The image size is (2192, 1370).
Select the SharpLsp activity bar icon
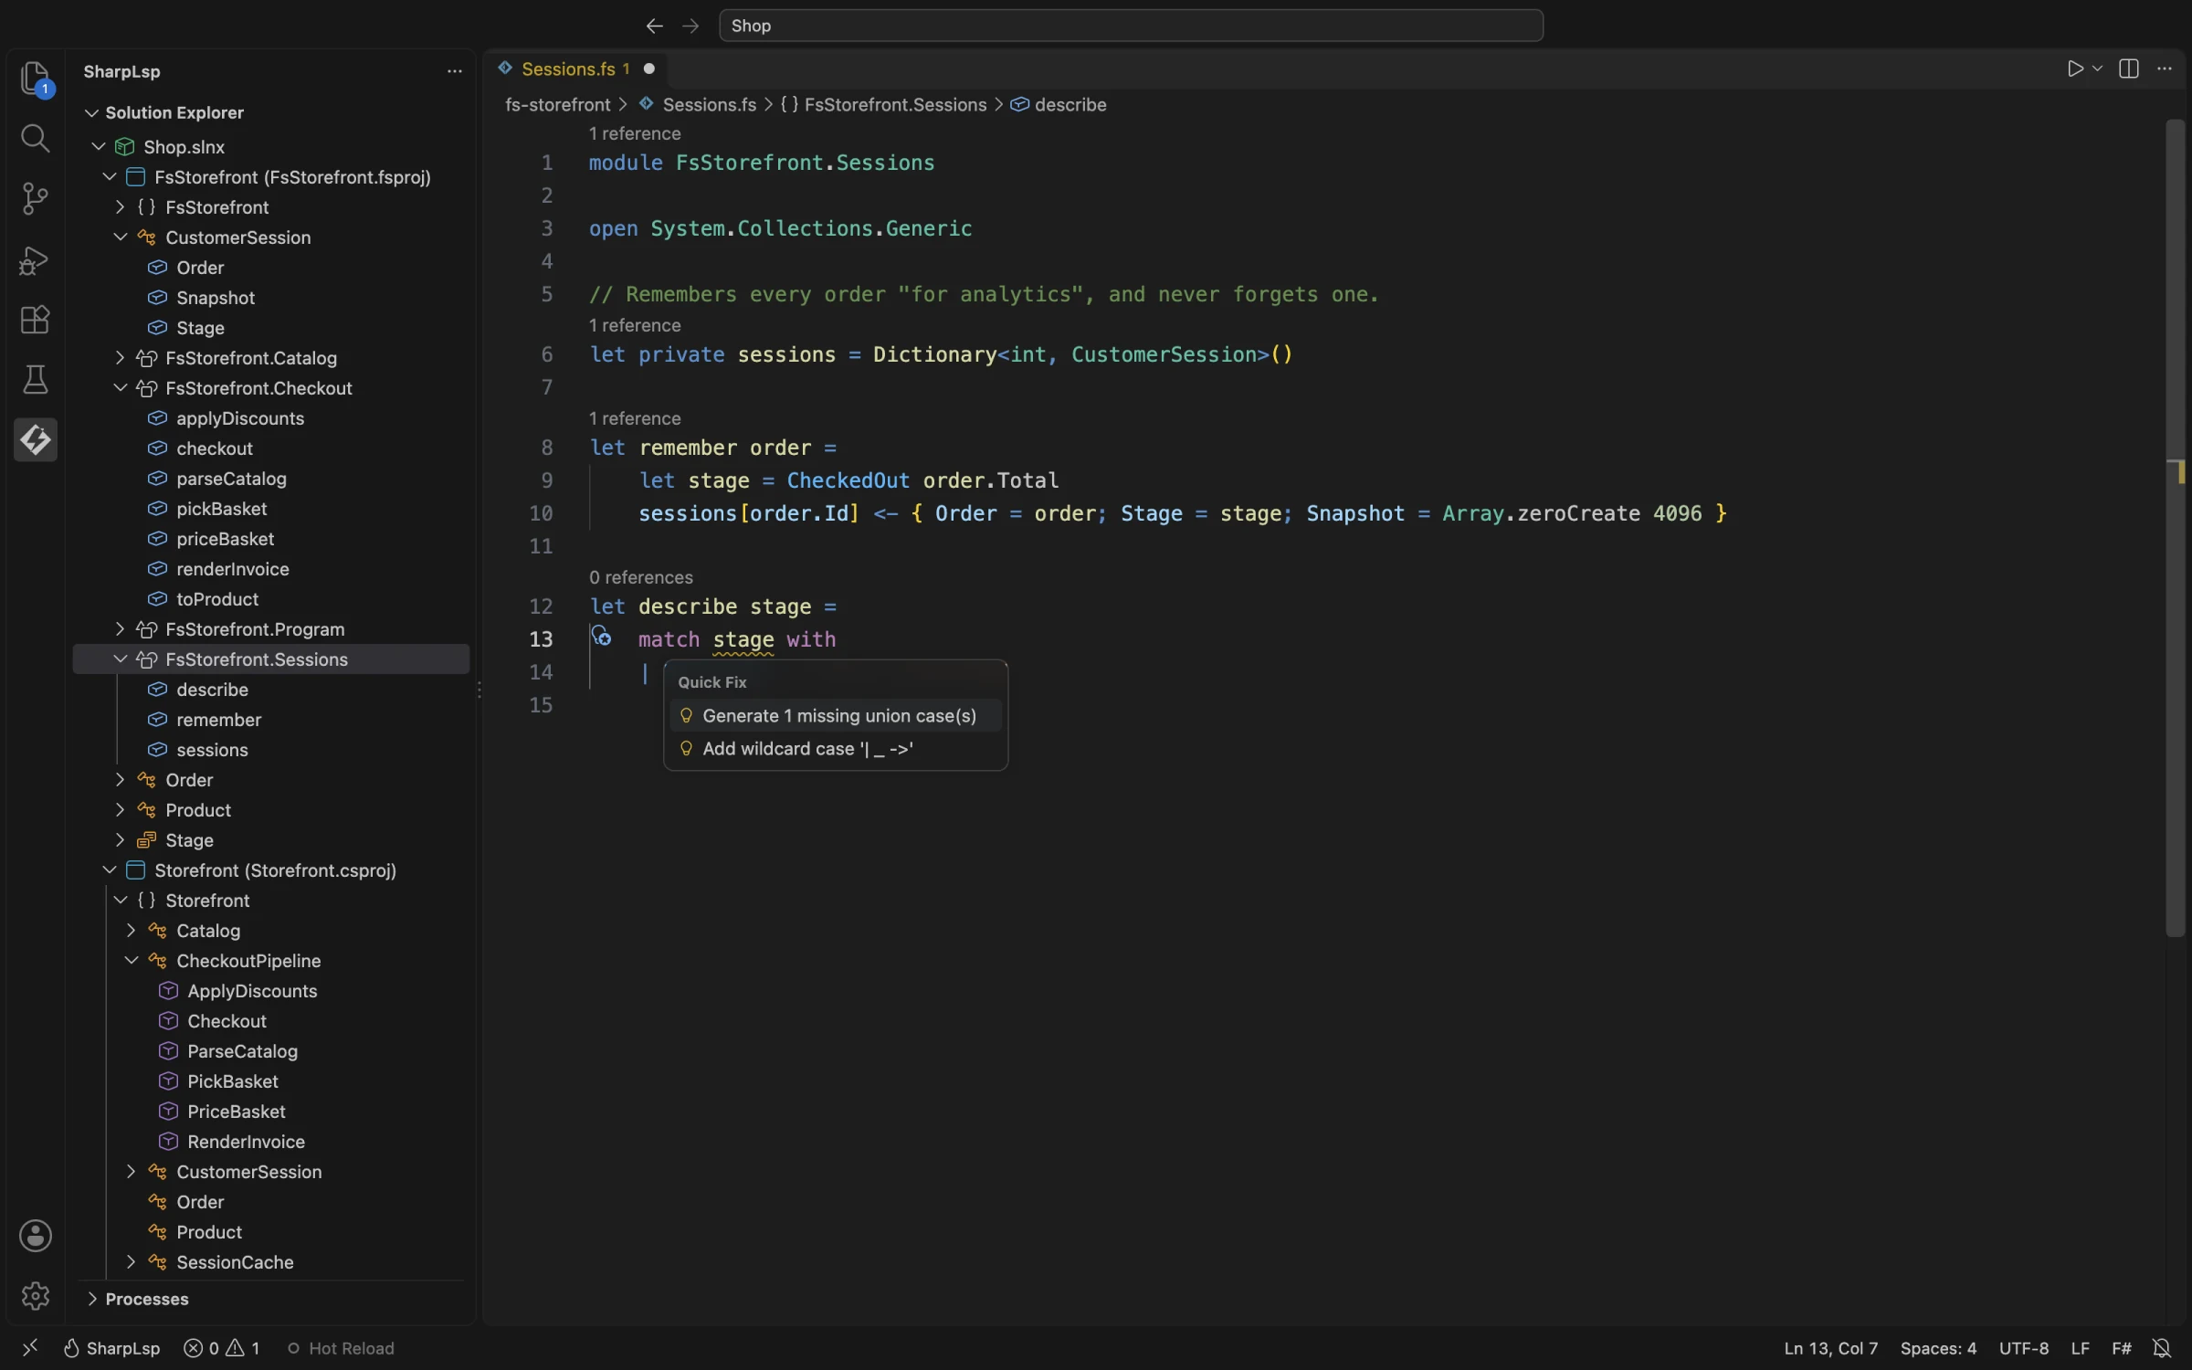pos(36,440)
